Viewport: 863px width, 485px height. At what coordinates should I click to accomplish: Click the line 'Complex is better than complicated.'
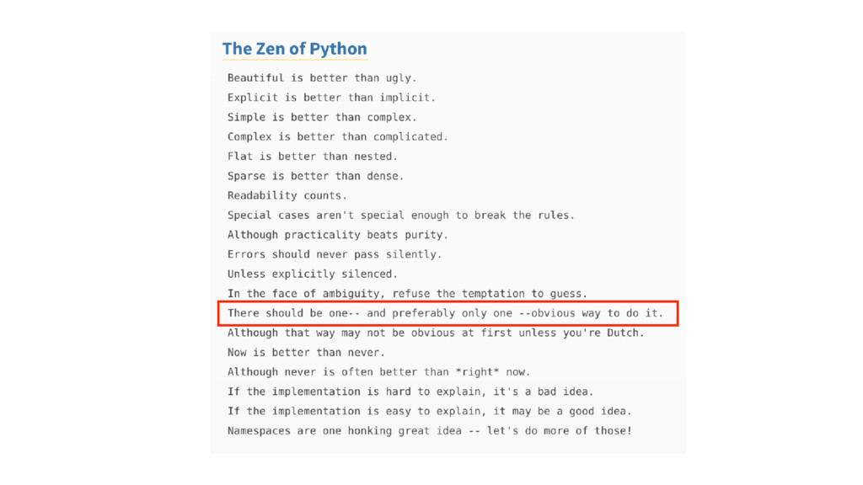338,136
